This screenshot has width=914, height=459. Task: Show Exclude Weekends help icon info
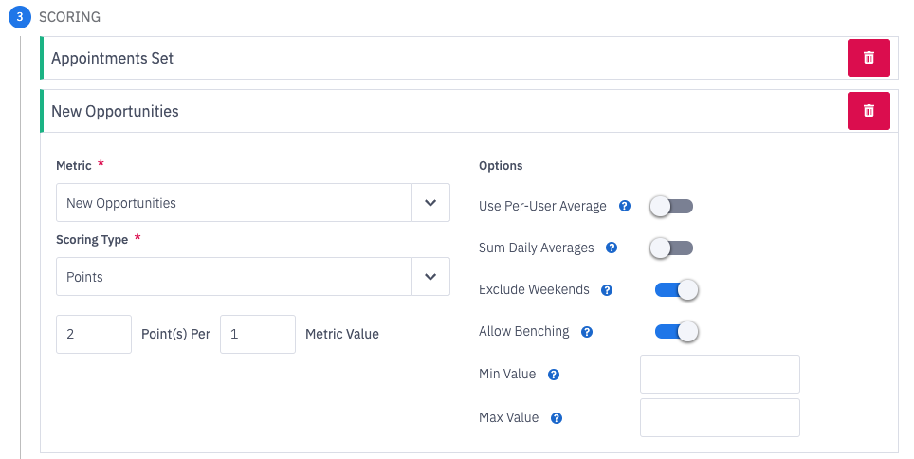click(607, 290)
